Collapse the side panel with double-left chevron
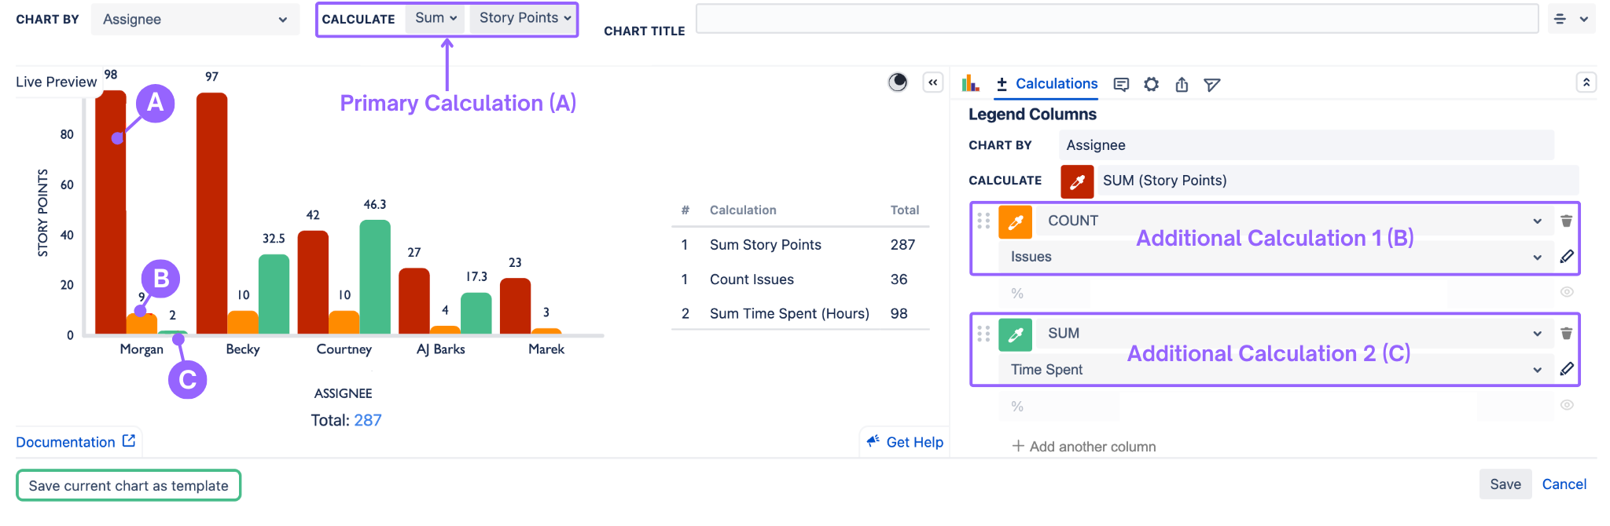Screen dimensions: 1610x526 933,82
